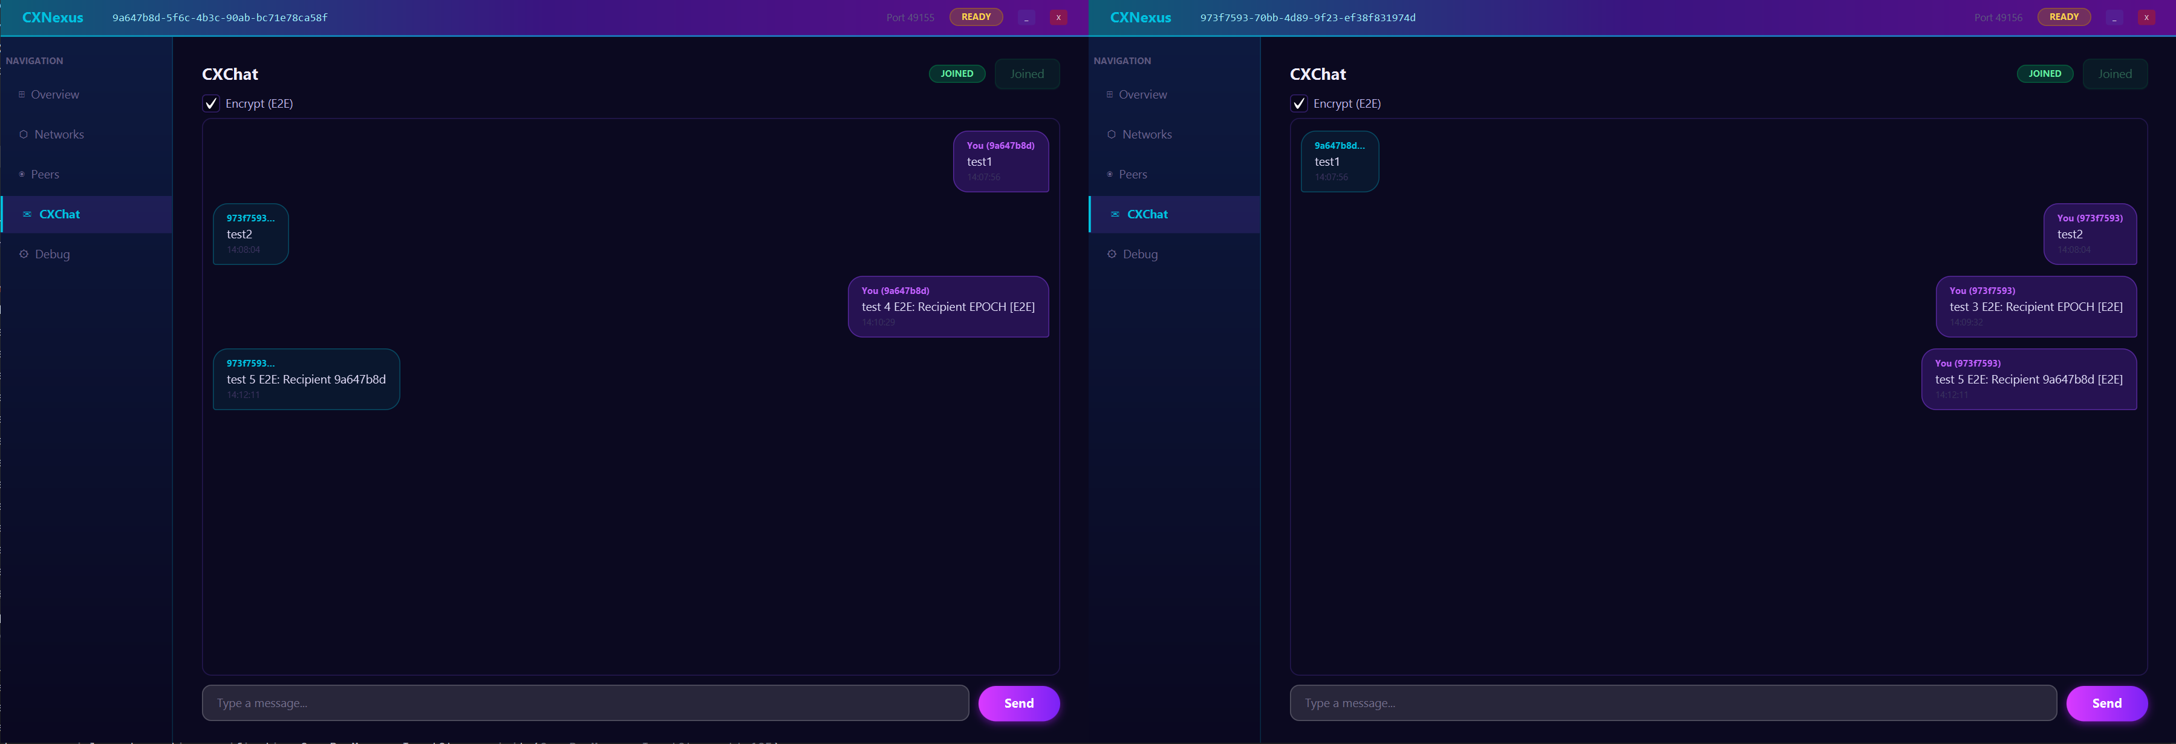Click CXChat envelope icon in right window
Screen dimensions: 2176x744
coord(1115,215)
